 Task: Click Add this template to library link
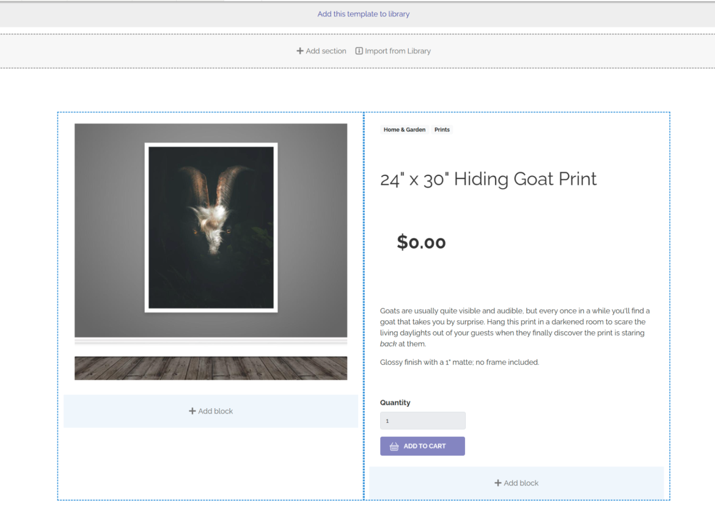click(x=363, y=14)
